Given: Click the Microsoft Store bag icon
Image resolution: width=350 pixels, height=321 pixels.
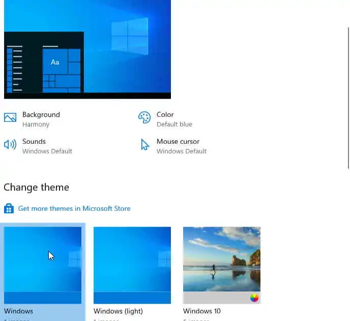Looking at the screenshot, I should (x=9, y=208).
